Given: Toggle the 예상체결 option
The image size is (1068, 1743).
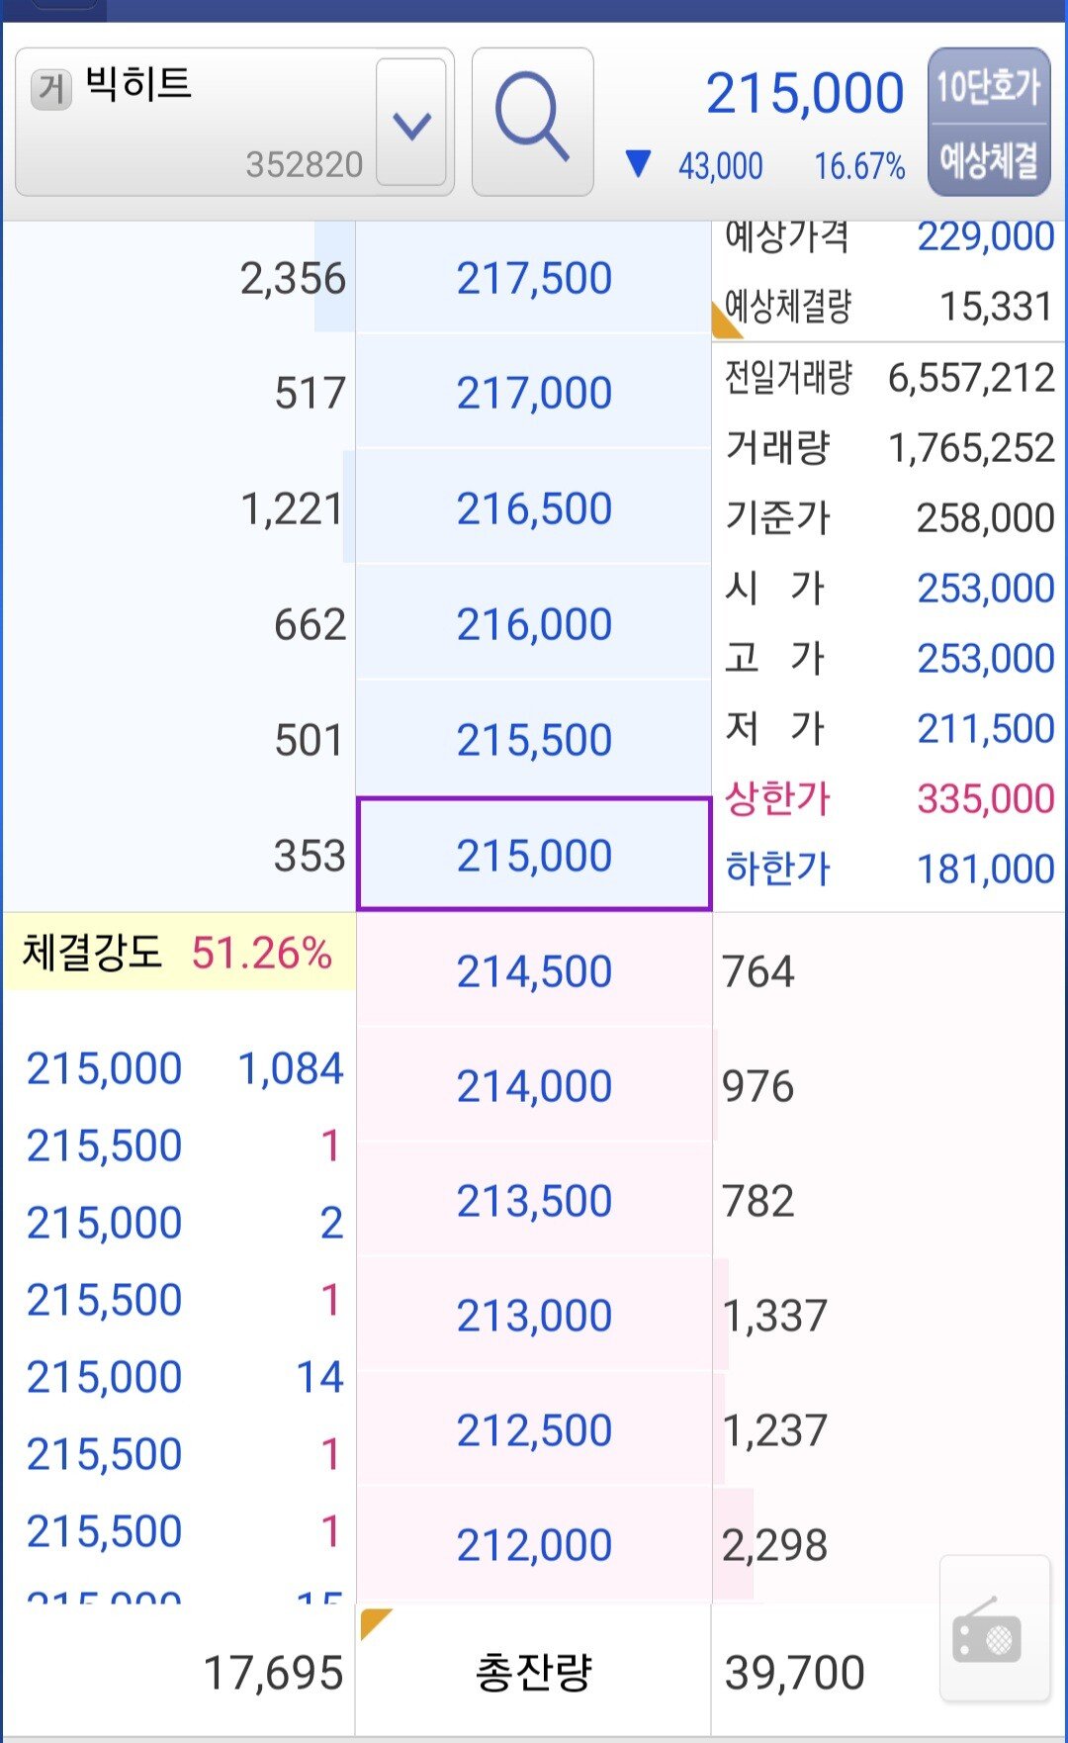Looking at the screenshot, I should [988, 159].
